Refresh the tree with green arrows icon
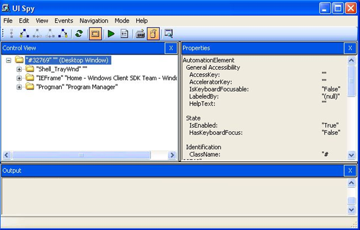 coord(79,34)
